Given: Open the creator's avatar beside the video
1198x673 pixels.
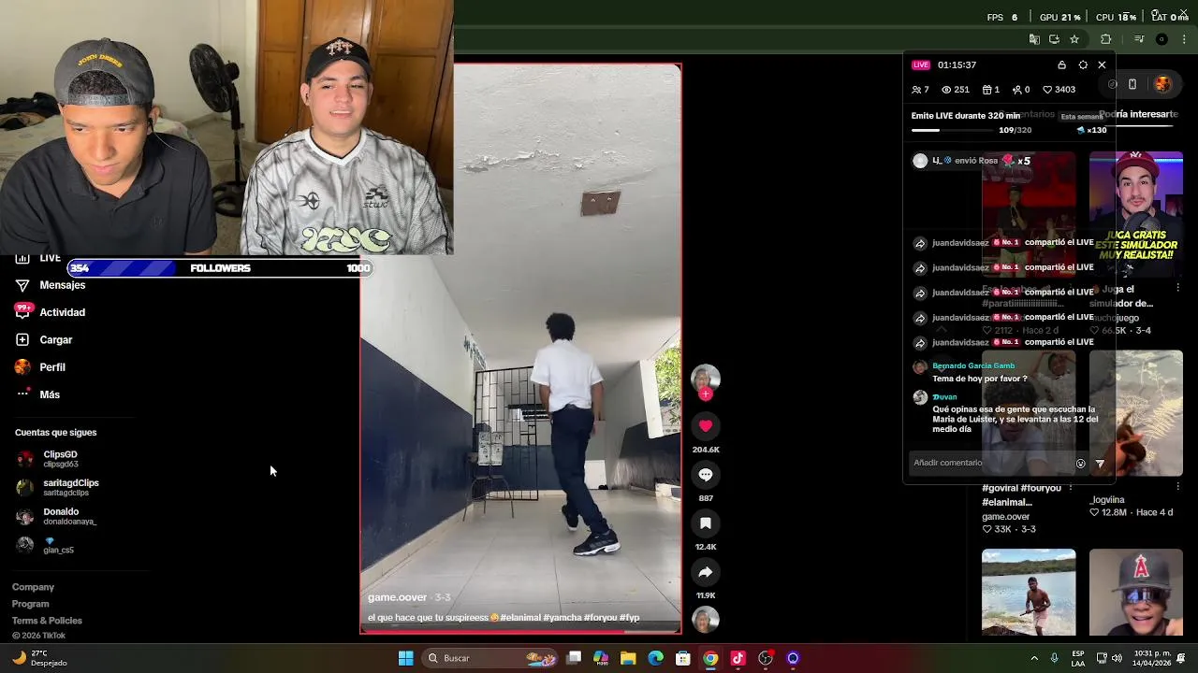Looking at the screenshot, I should (706, 378).
